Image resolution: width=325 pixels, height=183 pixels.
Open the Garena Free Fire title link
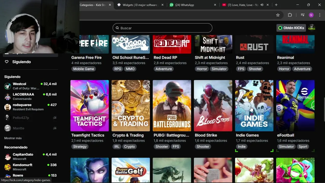pyautogui.click(x=86, y=57)
